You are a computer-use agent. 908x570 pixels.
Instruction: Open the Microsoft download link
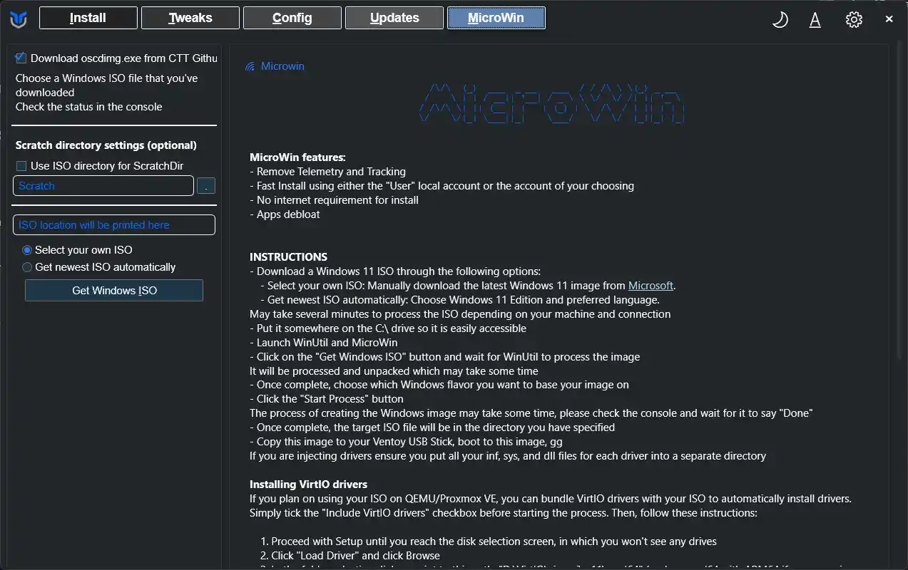coord(651,286)
